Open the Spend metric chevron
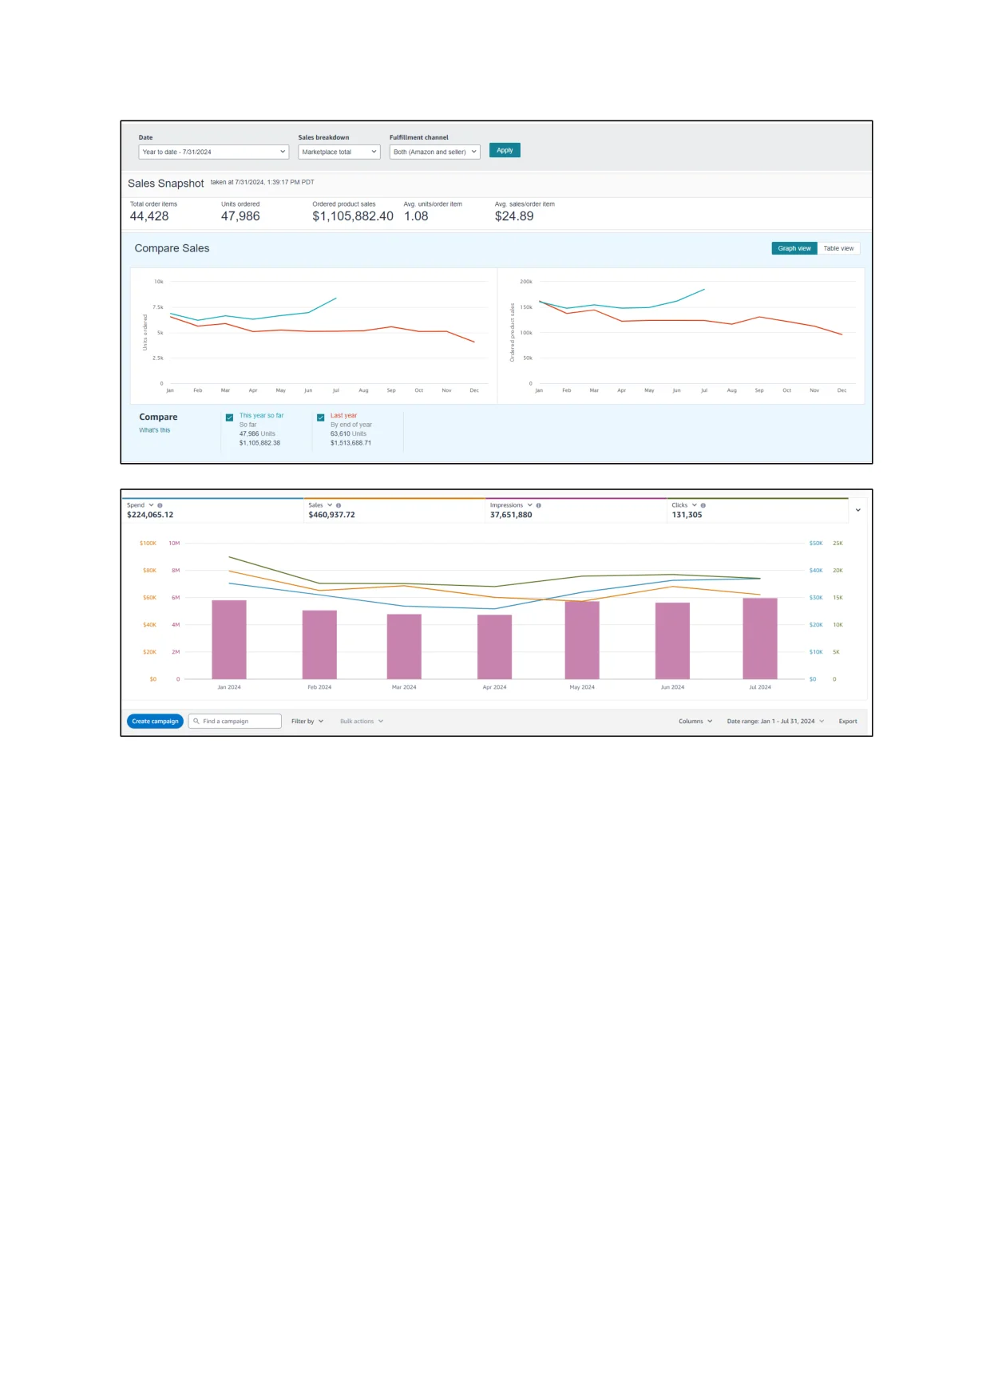This screenshot has height=1400, width=990. coord(151,505)
